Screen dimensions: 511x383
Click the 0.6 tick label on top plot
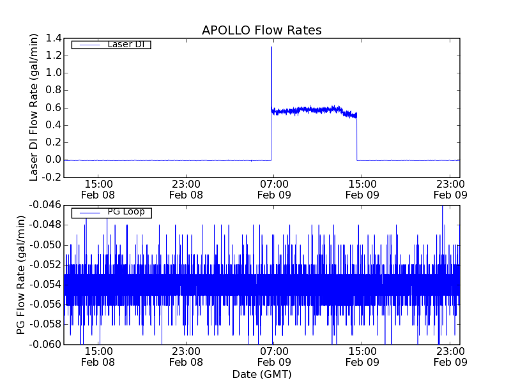pyautogui.click(x=54, y=108)
